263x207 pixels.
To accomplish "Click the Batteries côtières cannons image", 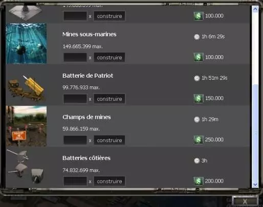I will click(26, 167).
